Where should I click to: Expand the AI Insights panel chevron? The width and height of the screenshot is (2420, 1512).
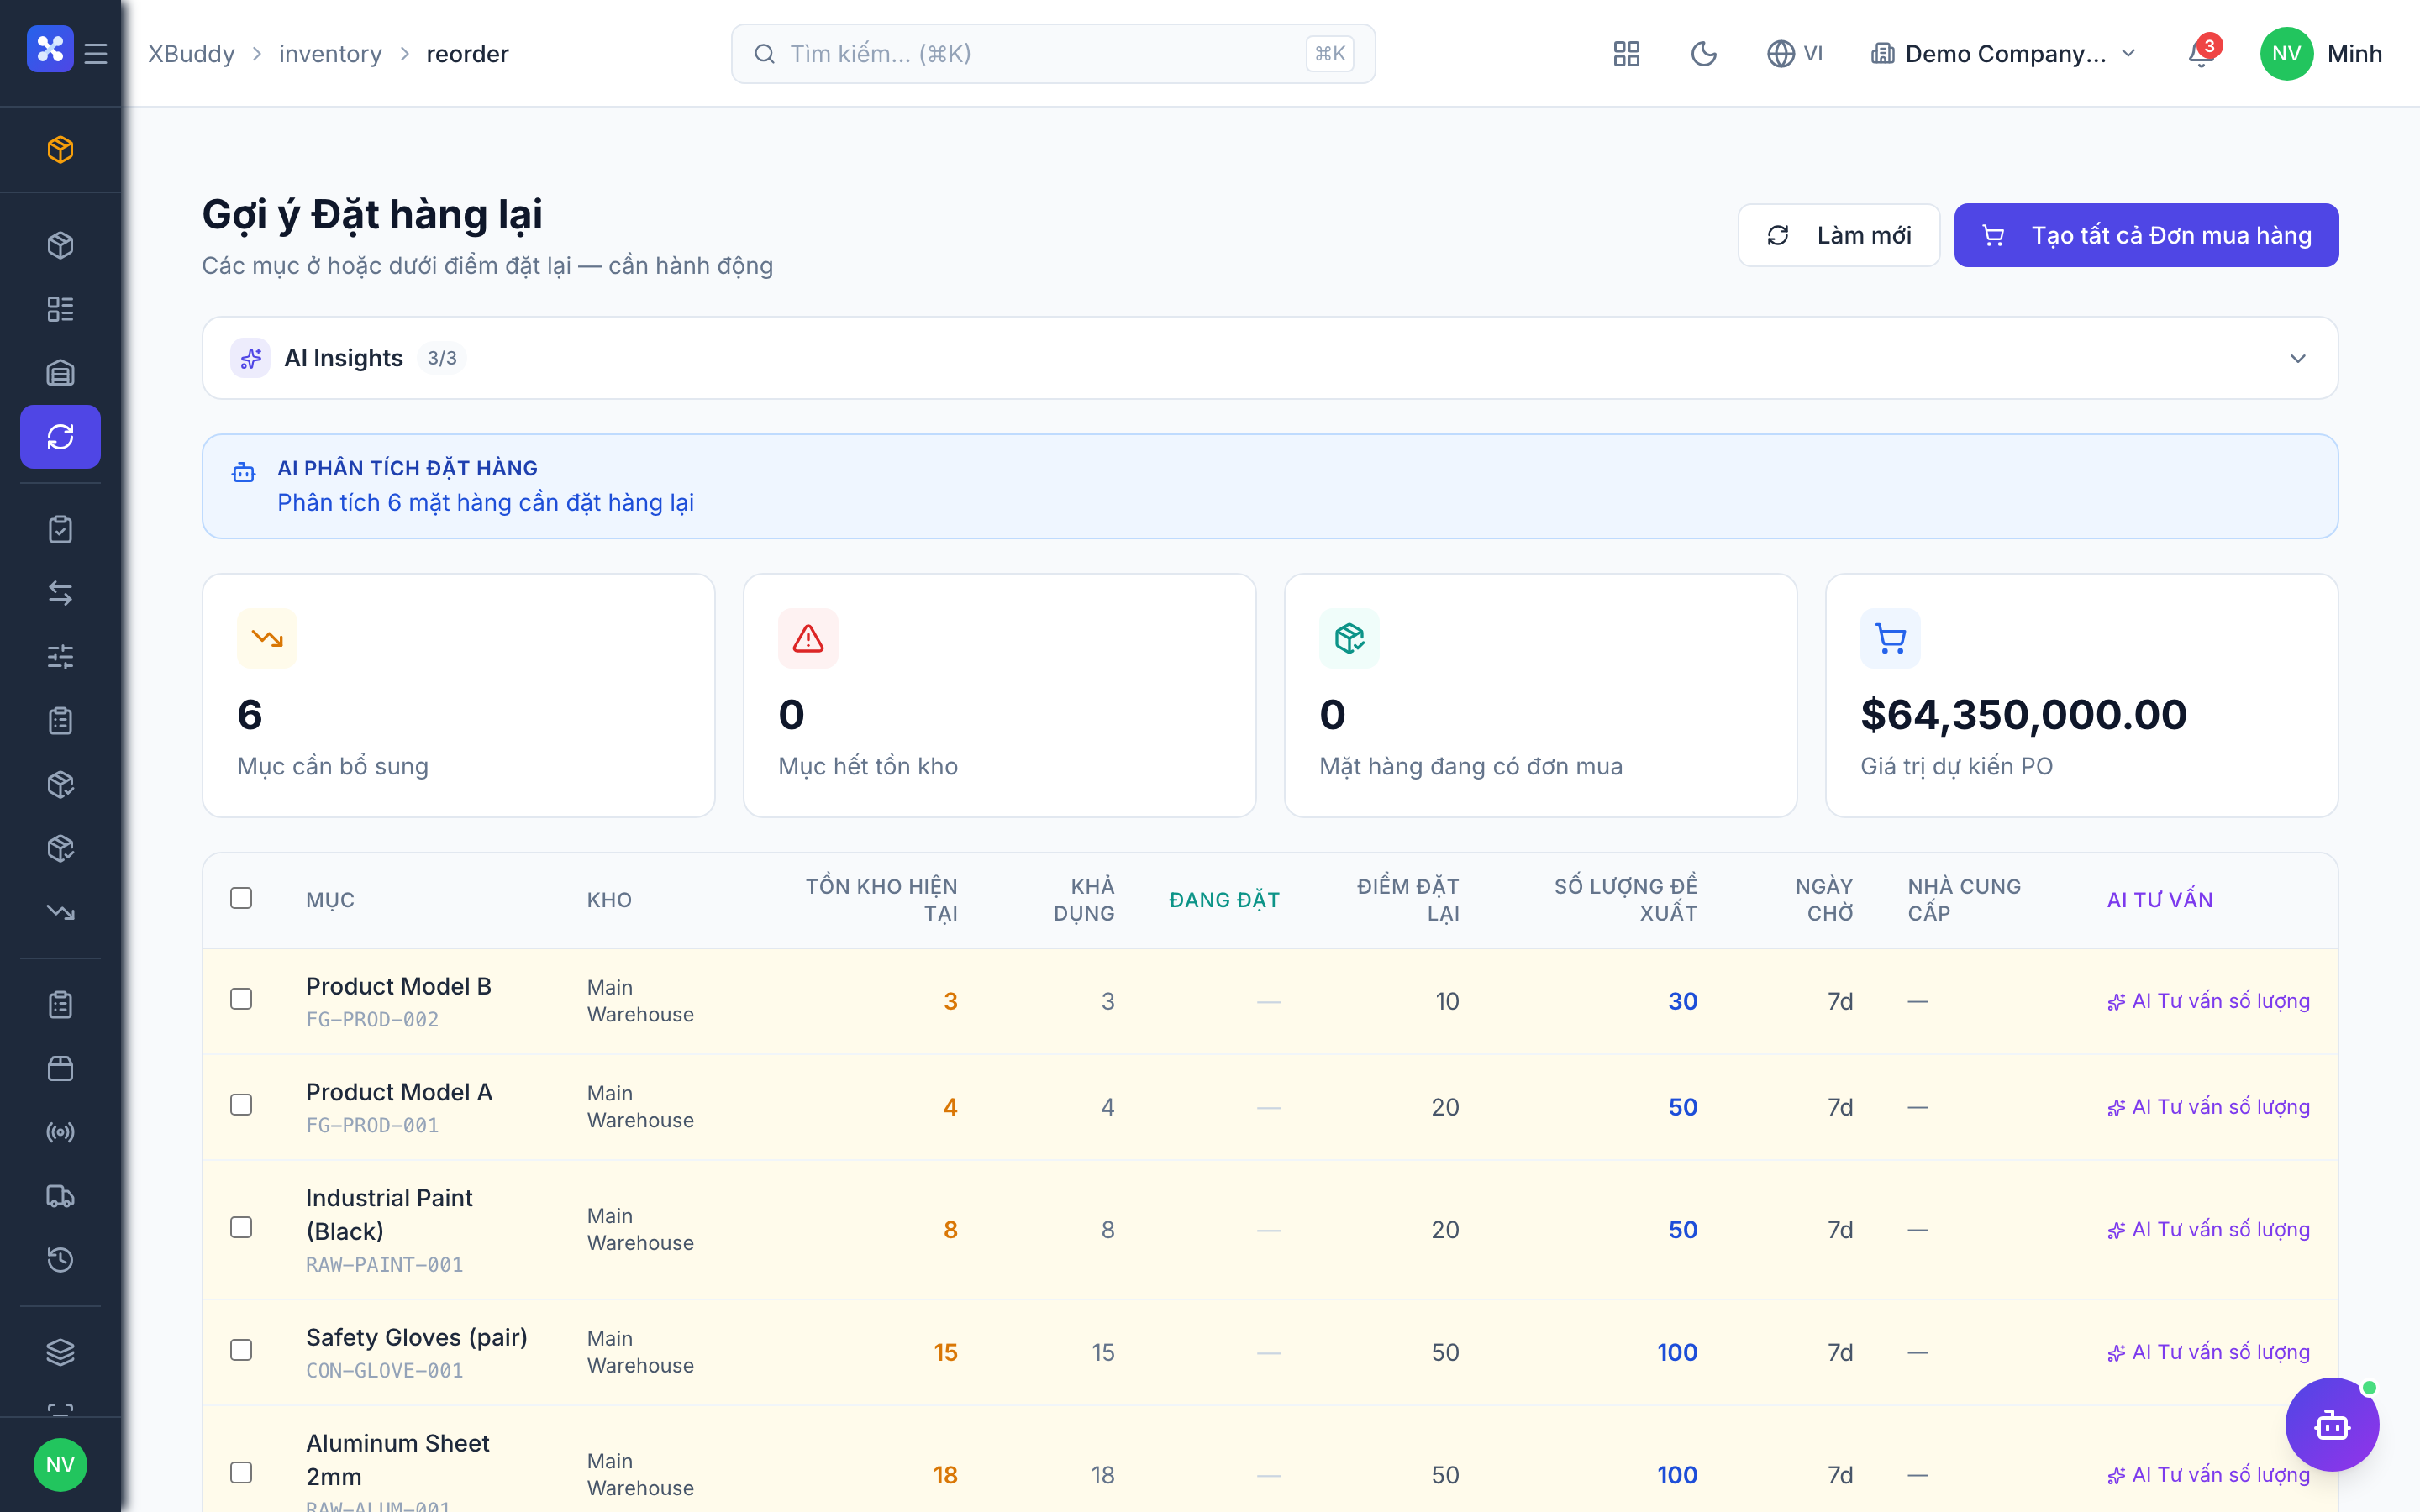(2298, 359)
